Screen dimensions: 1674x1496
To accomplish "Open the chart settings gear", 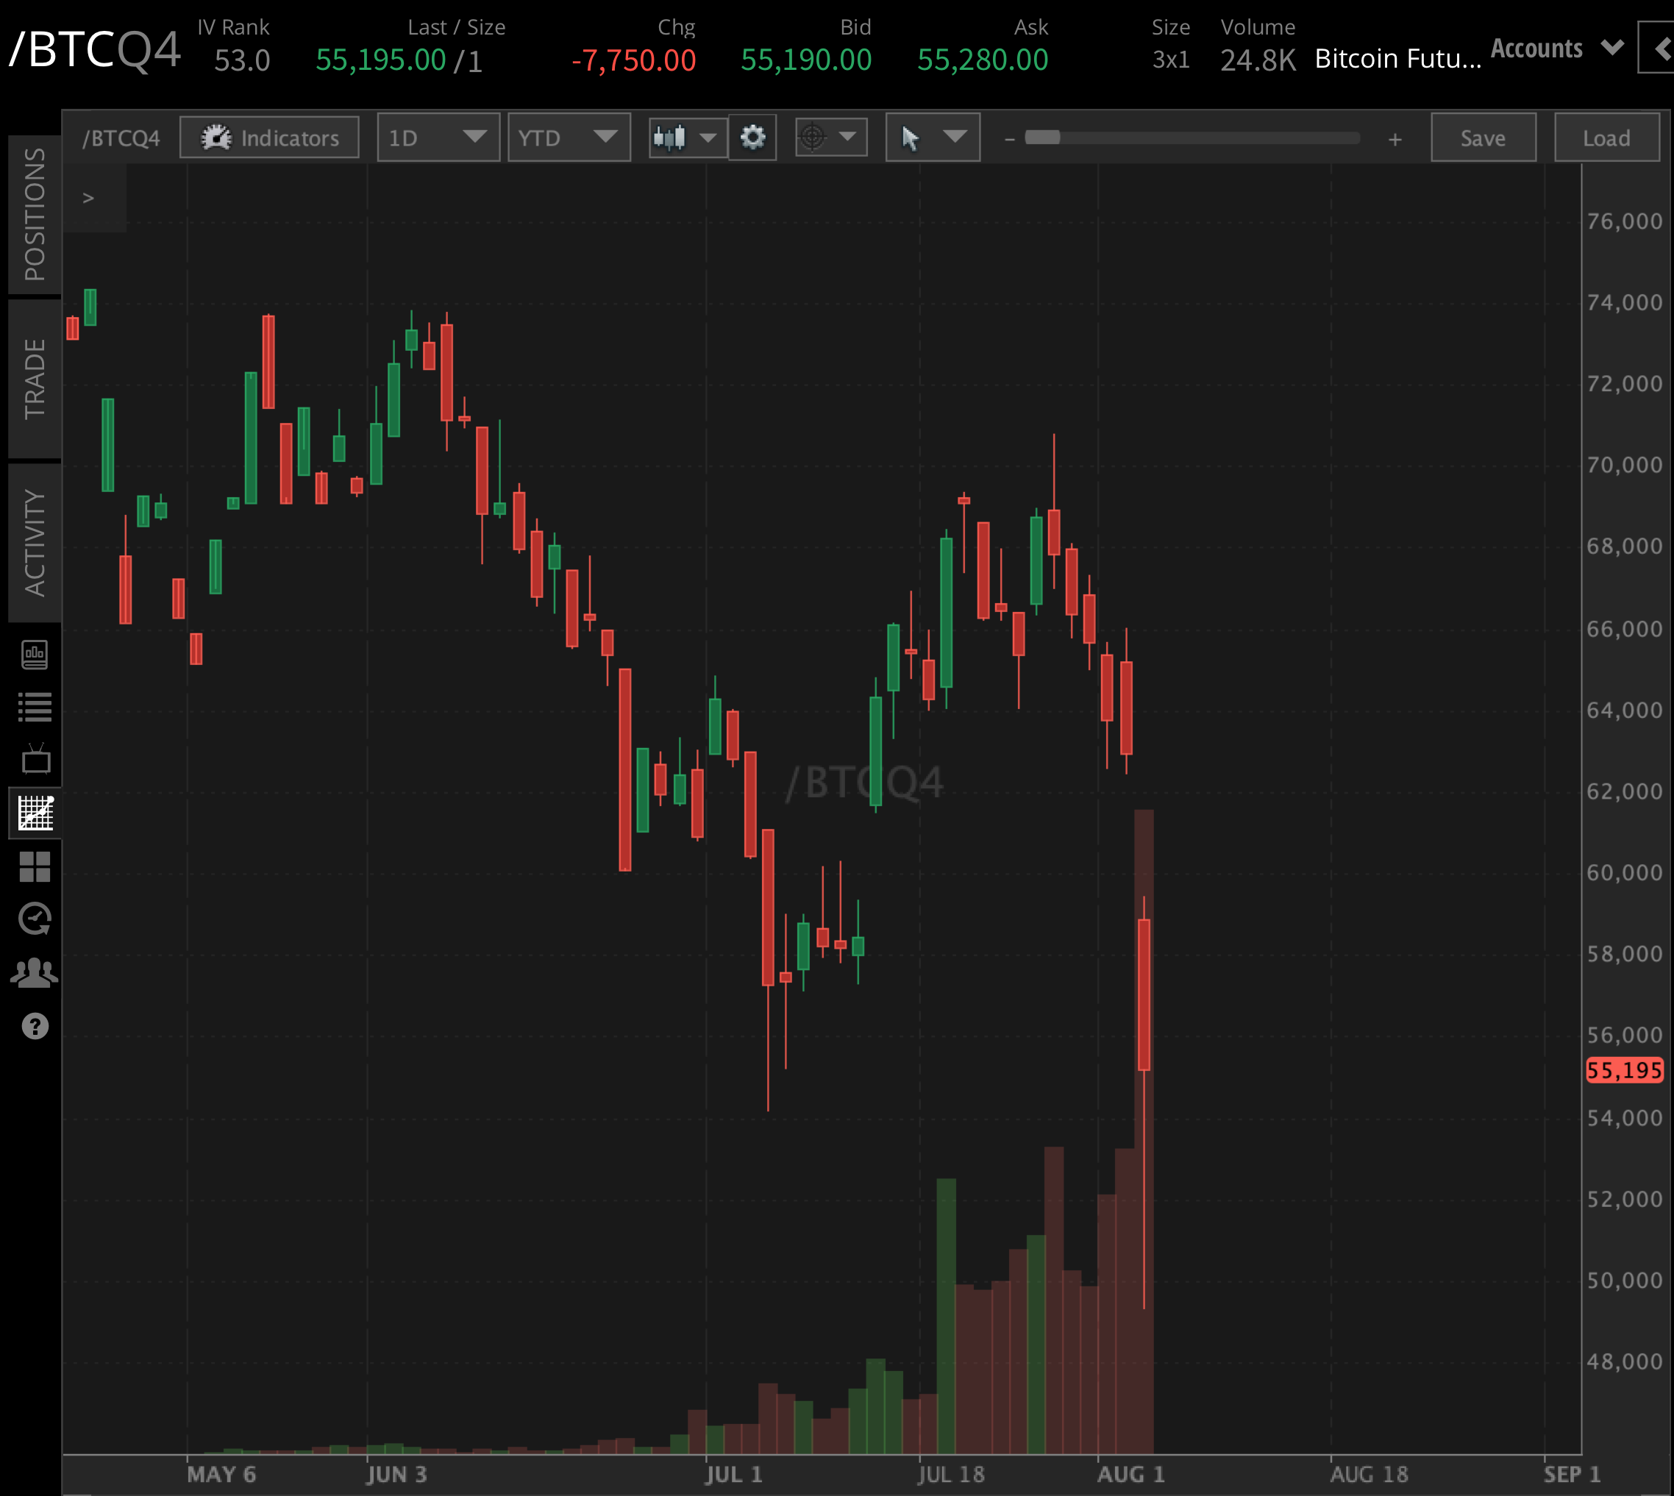I will pyautogui.click(x=751, y=138).
